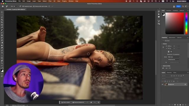Select the Hand tool
This screenshot has height=106, width=189.
pos(2,61)
